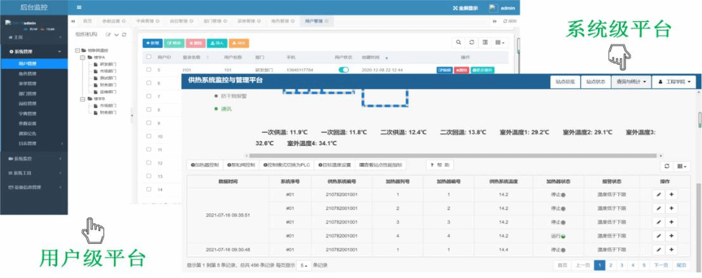This screenshot has width=702, height=278.
Task: Open the 查询与统计 dropdown menu
Action: [x=630, y=82]
